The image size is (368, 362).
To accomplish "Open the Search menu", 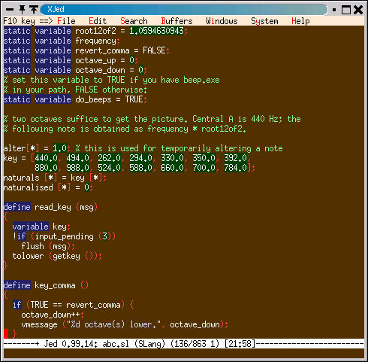I will tap(134, 21).
